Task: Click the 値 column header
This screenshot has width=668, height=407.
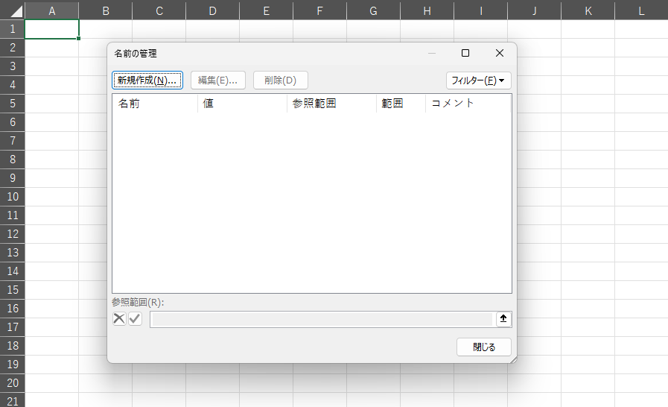Action: point(242,104)
